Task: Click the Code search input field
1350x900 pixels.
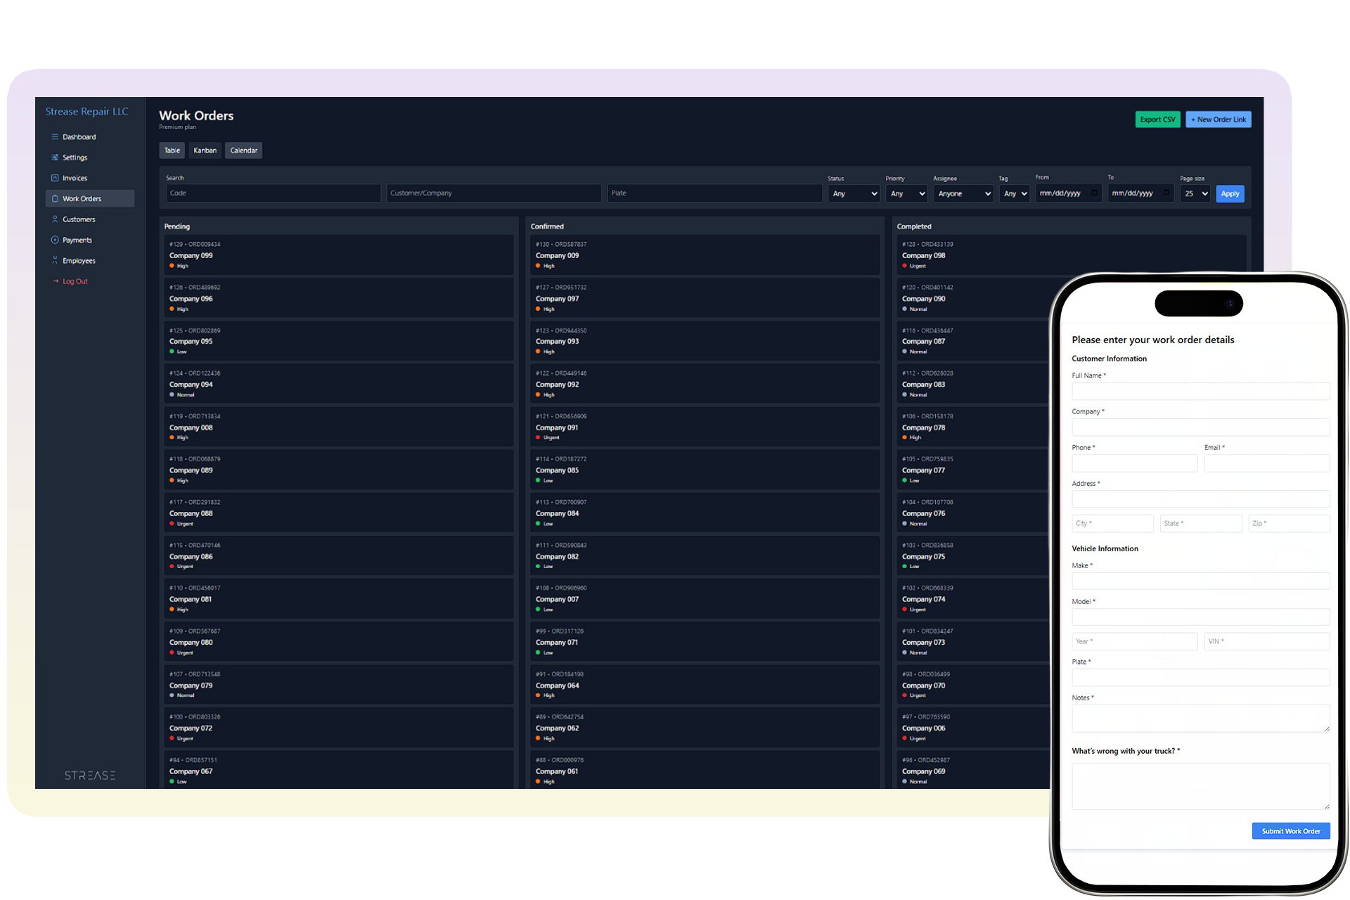Action: click(x=274, y=193)
